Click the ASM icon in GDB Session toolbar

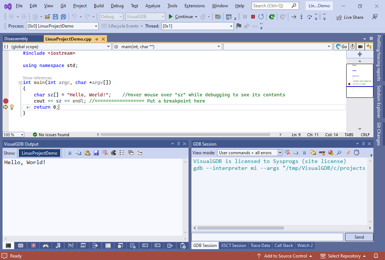point(322,153)
